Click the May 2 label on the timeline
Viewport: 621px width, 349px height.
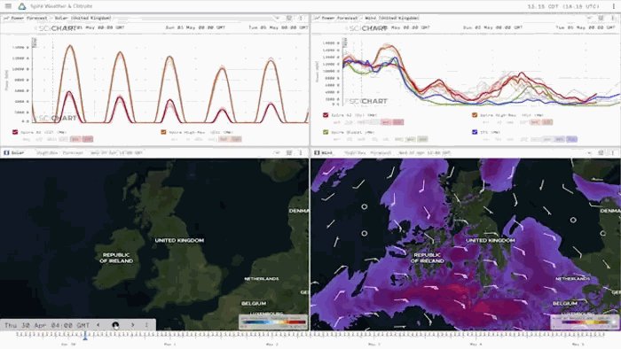click(x=271, y=345)
